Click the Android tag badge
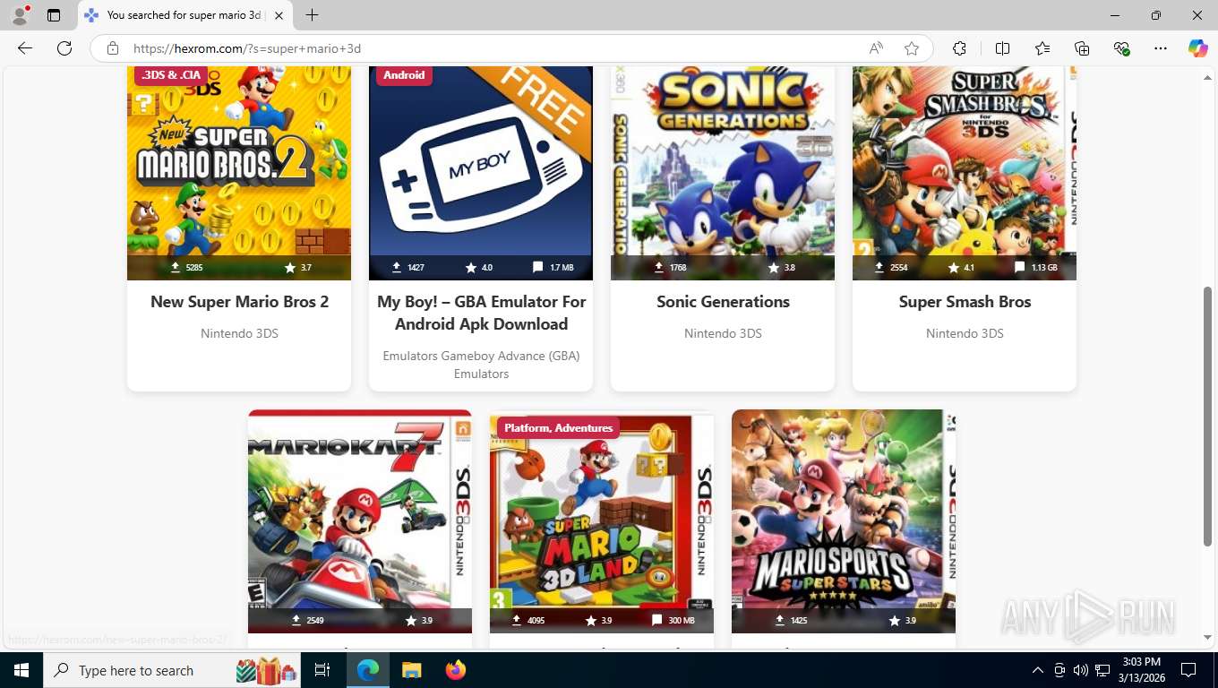This screenshot has height=688, width=1218. click(x=404, y=75)
